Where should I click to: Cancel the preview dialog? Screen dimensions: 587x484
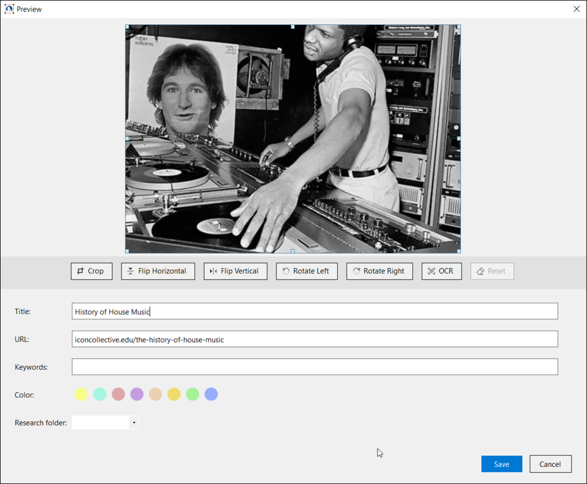550,464
